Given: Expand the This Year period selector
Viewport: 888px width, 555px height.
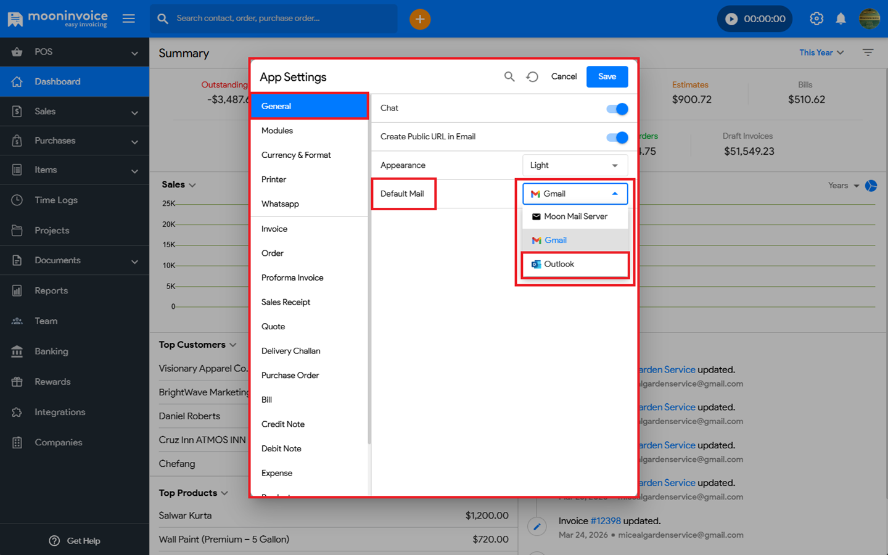Looking at the screenshot, I should click(821, 53).
